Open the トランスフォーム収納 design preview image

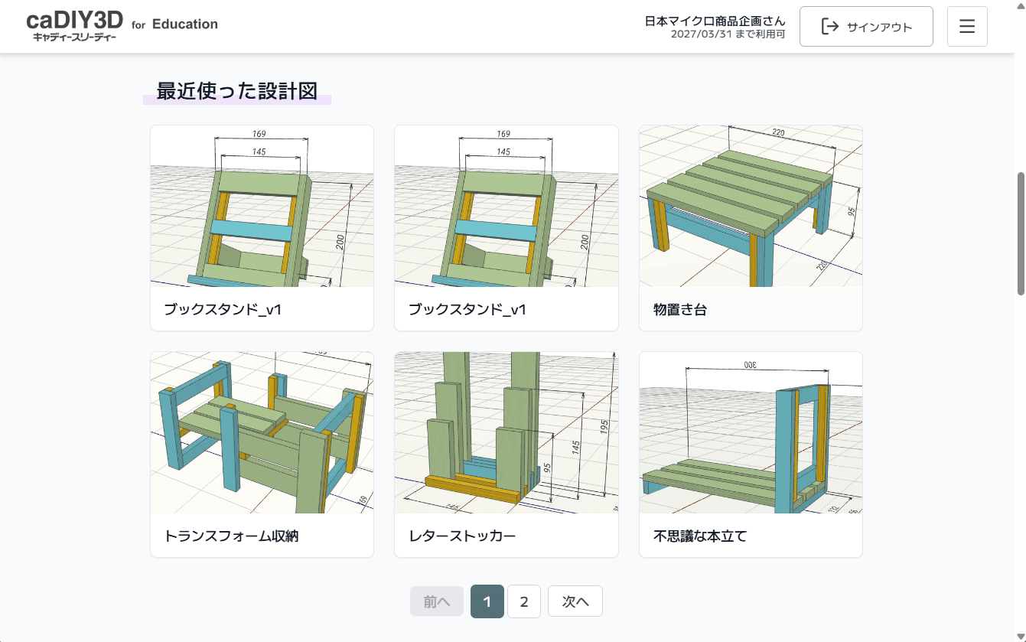point(262,432)
